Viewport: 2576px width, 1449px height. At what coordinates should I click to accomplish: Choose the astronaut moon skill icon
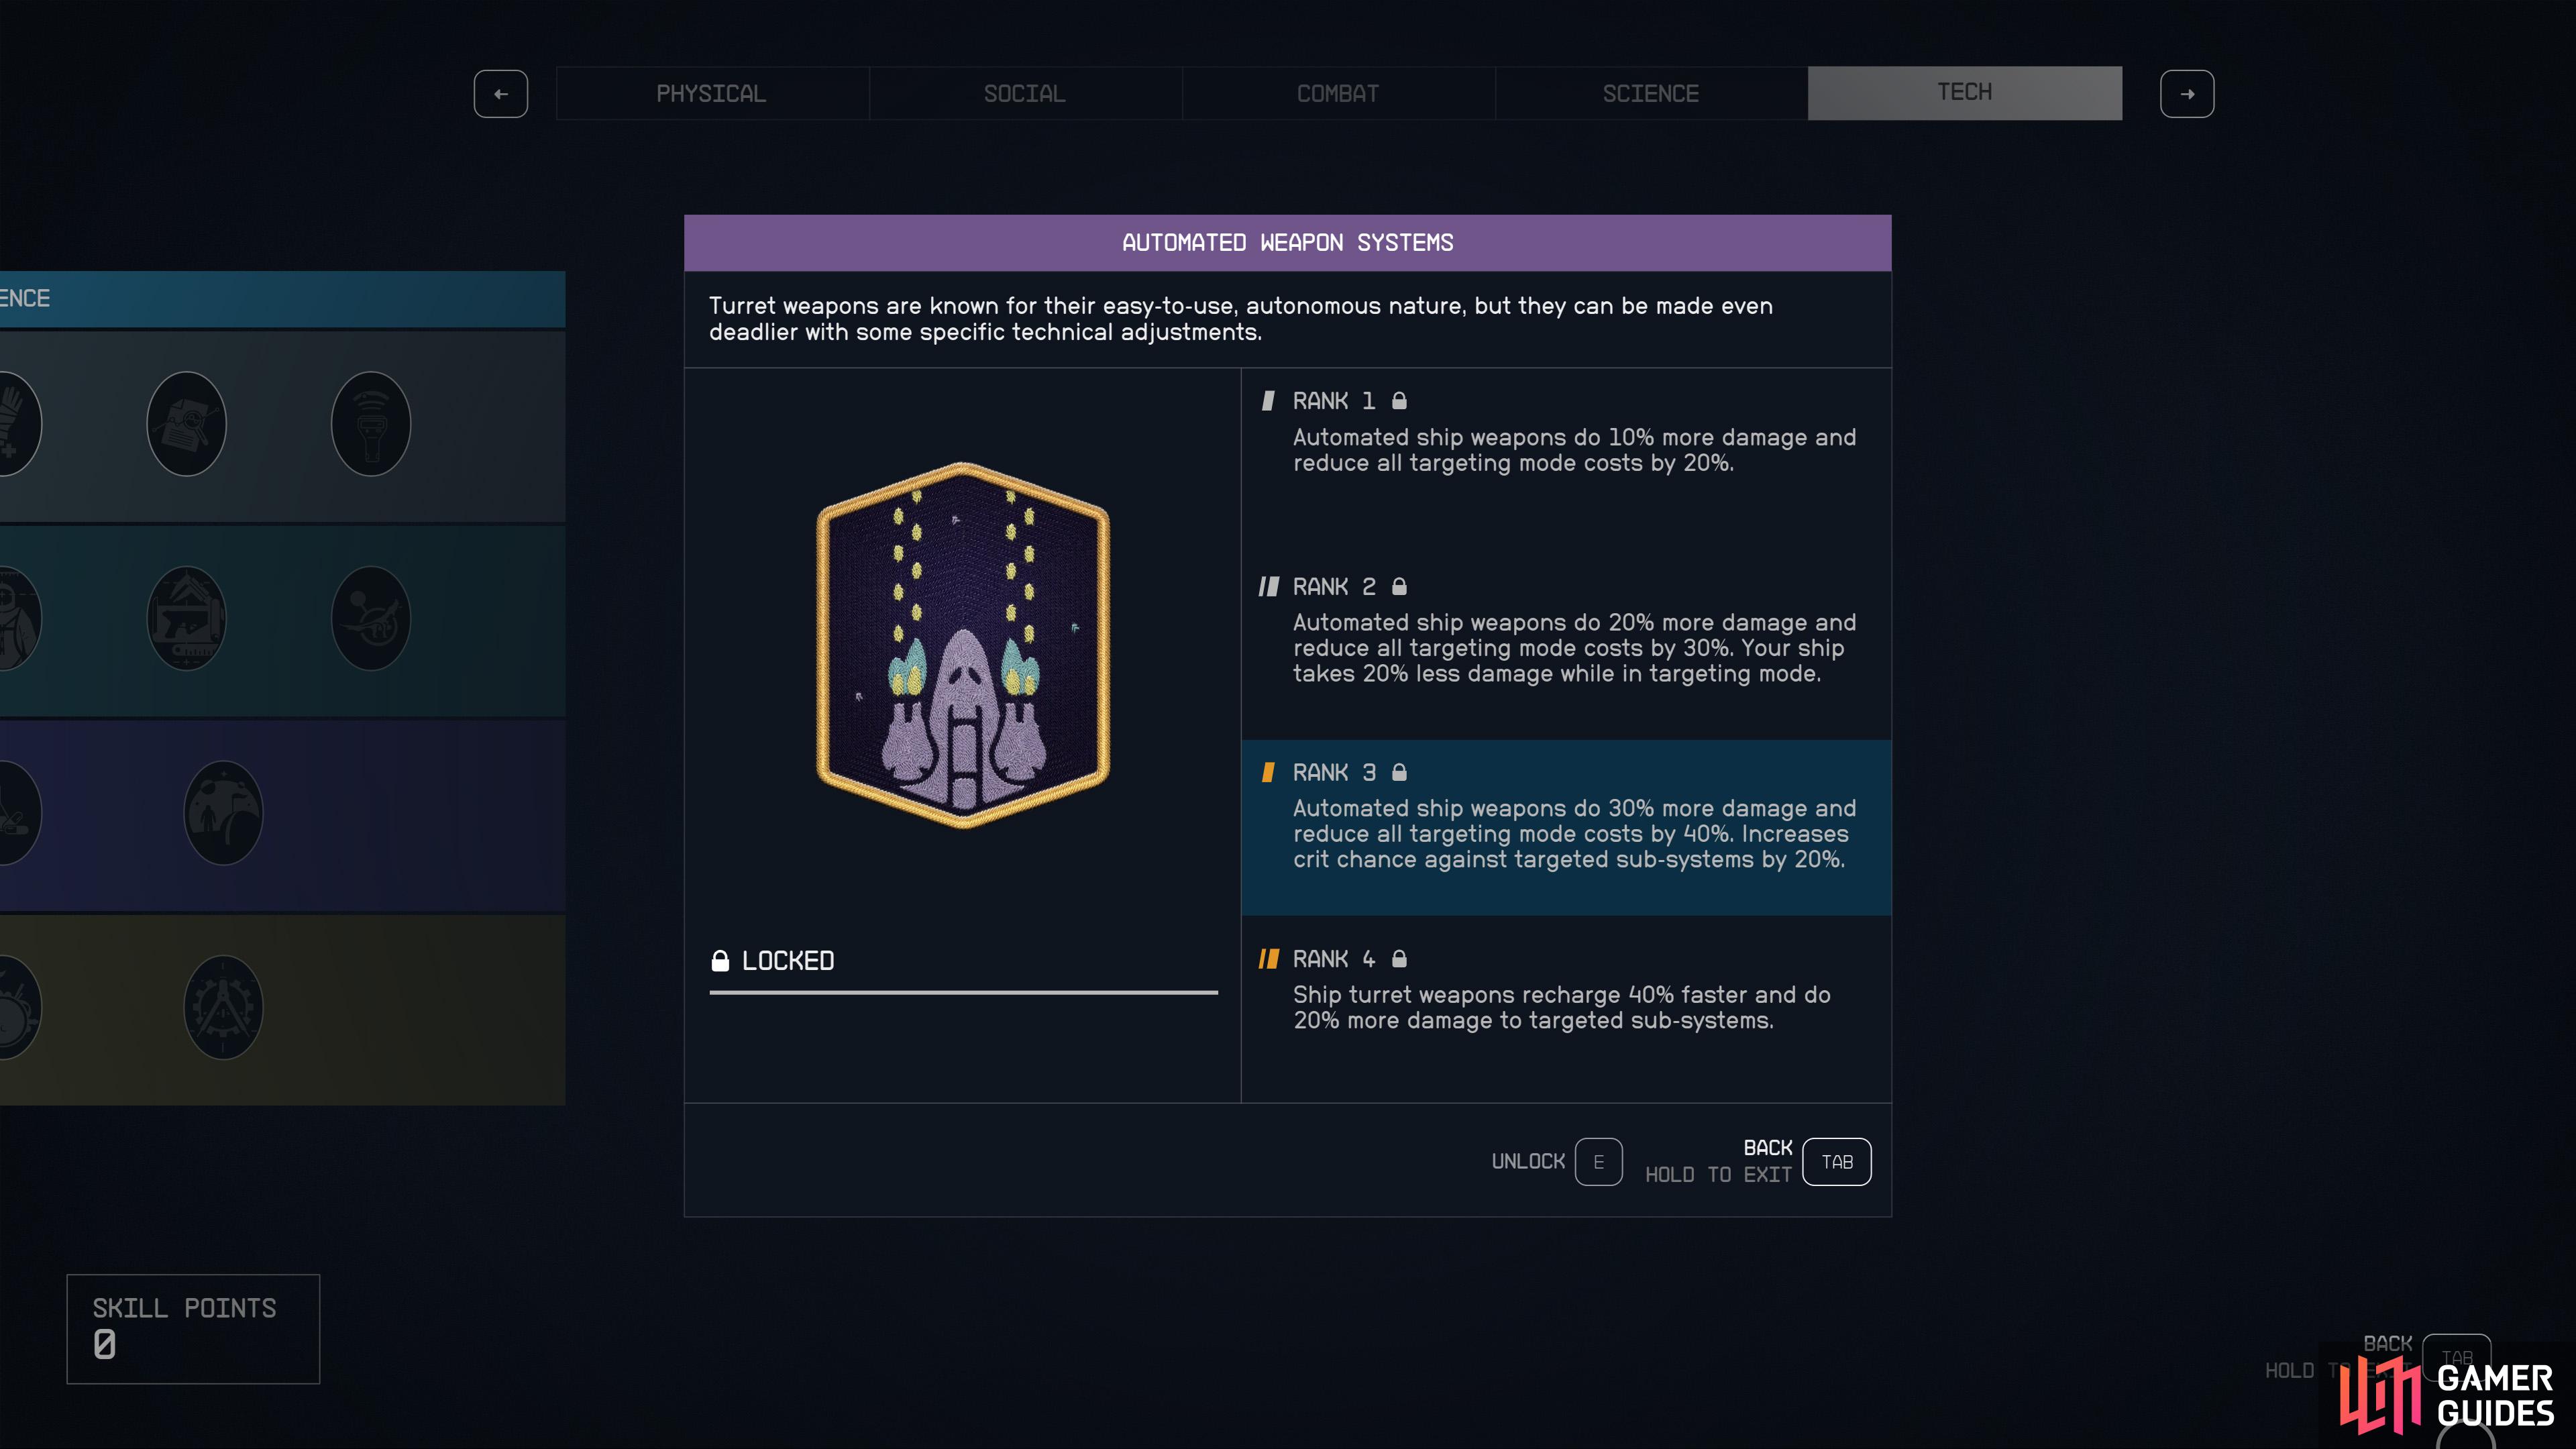pyautogui.click(x=224, y=812)
